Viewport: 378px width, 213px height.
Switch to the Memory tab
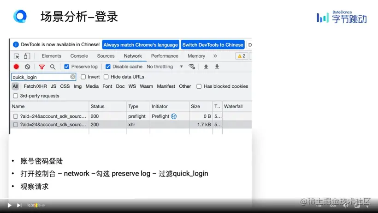[196, 56]
